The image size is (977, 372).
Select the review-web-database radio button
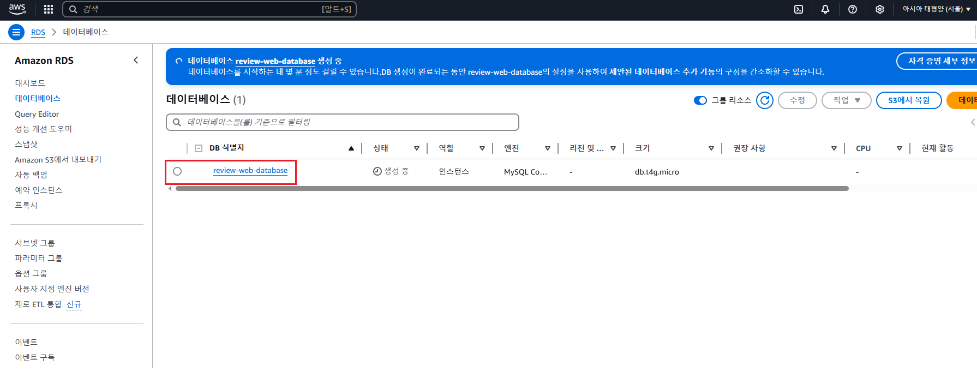pyautogui.click(x=177, y=171)
